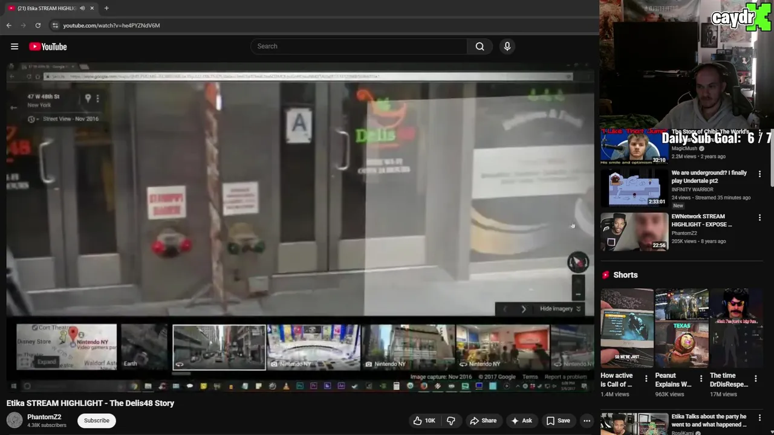Open 'EWNetwork STREAM HIGHLIGHT - EXPOSE' title
Image resolution: width=774 pixels, height=435 pixels.
pyautogui.click(x=702, y=220)
